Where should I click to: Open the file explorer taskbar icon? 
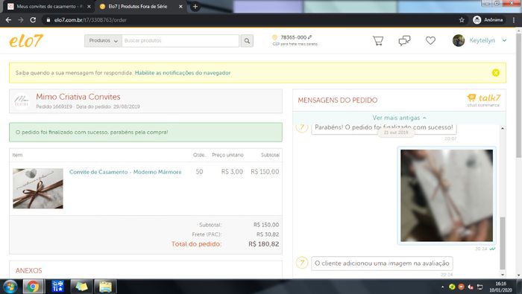pyautogui.click(x=105, y=287)
